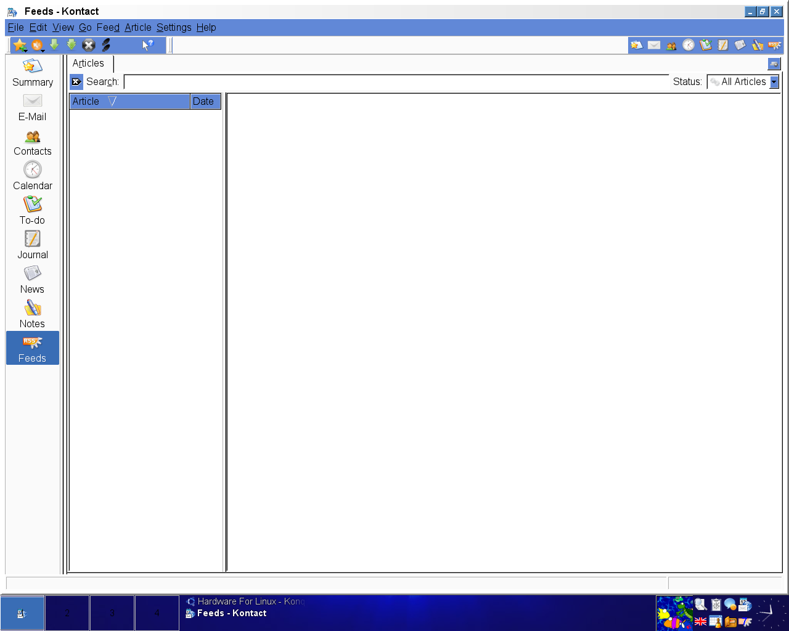
Task: Click inside the Search text field
Action: 396,82
